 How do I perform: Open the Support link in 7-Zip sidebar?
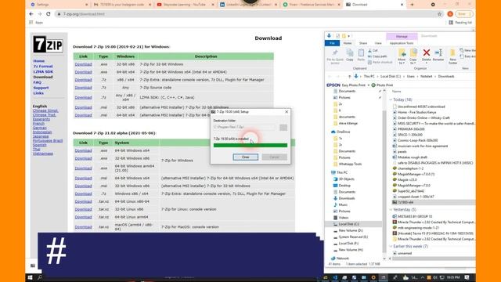click(41, 88)
